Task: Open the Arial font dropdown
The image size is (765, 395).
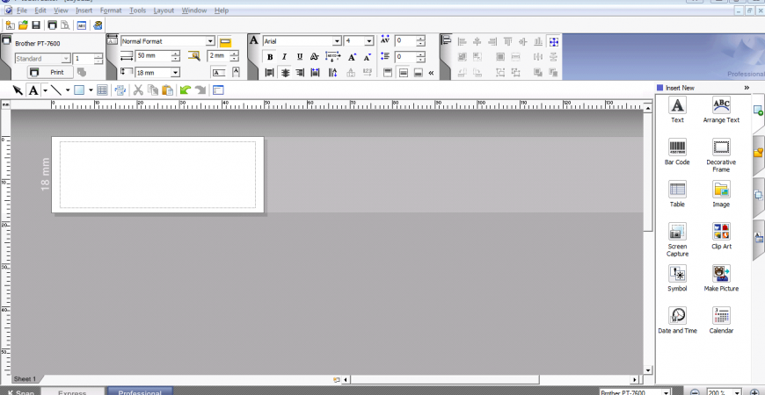Action: click(337, 41)
